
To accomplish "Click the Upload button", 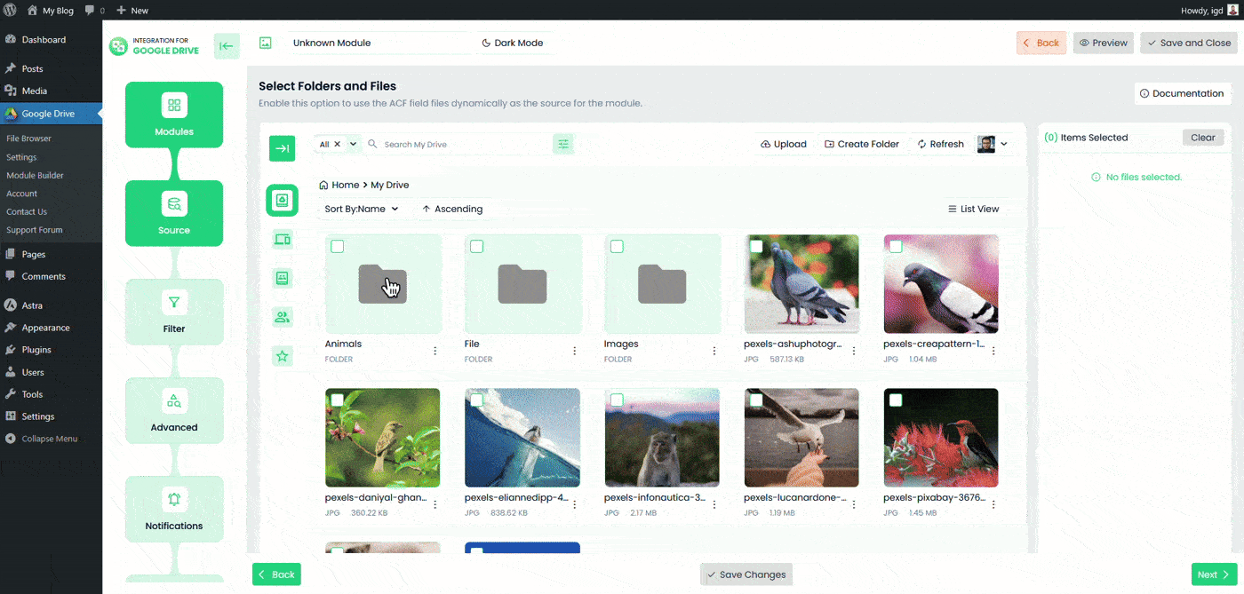I will pos(784,144).
